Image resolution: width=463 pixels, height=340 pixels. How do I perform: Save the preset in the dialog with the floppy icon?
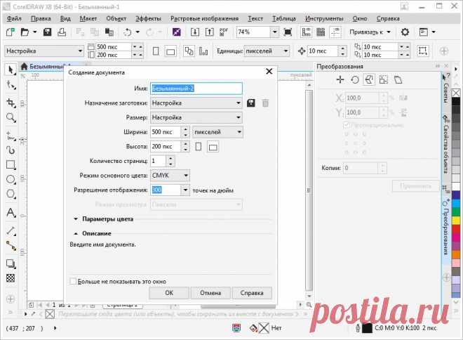250,103
